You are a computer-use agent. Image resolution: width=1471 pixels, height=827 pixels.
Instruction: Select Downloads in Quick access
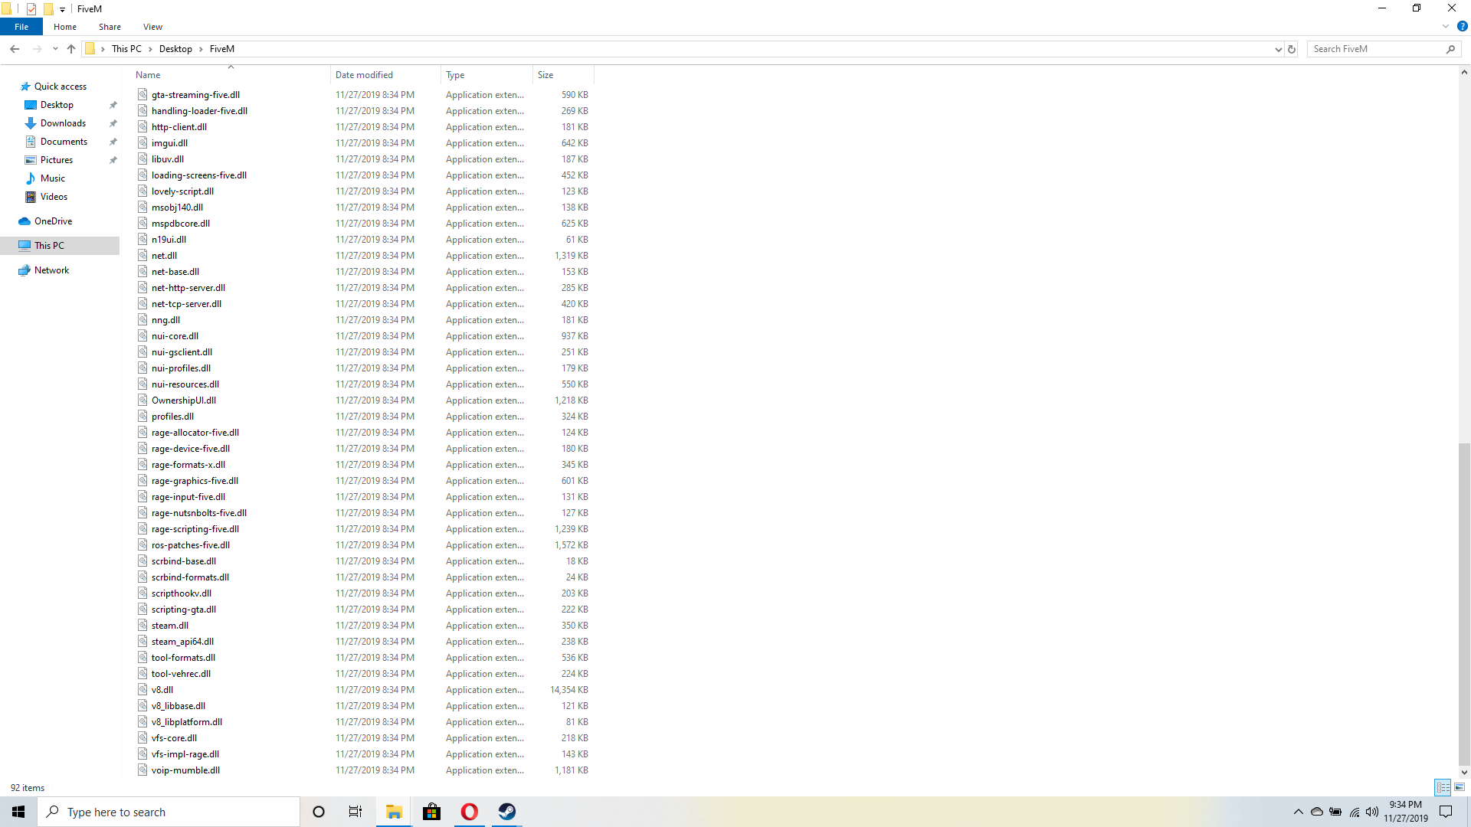click(x=63, y=123)
